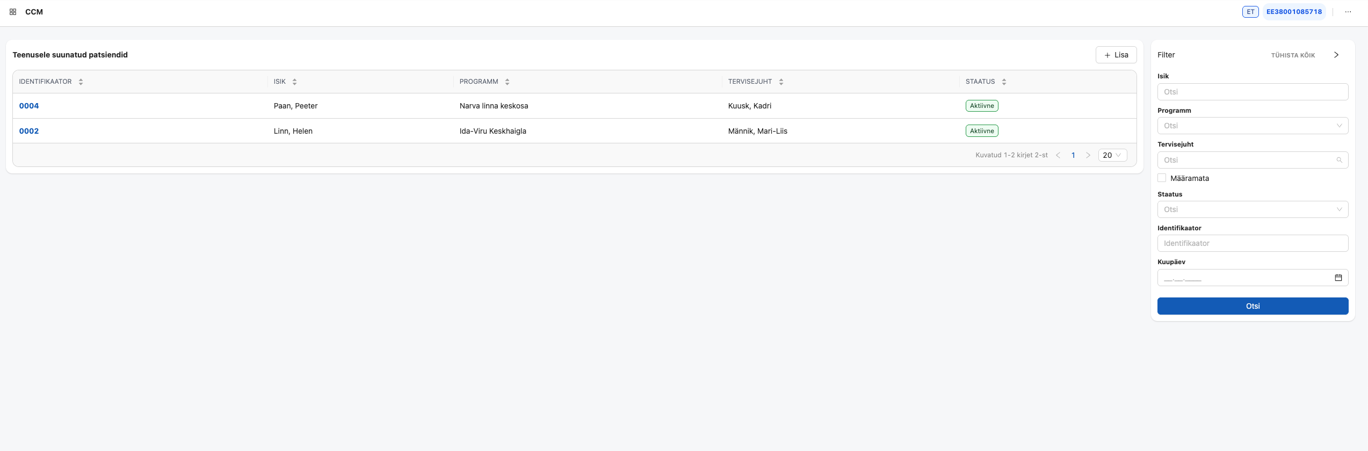Screen dimensions: 1368x451
Task: Click the Aktiivne status tag for Paan, Peeter
Action: [982, 106]
